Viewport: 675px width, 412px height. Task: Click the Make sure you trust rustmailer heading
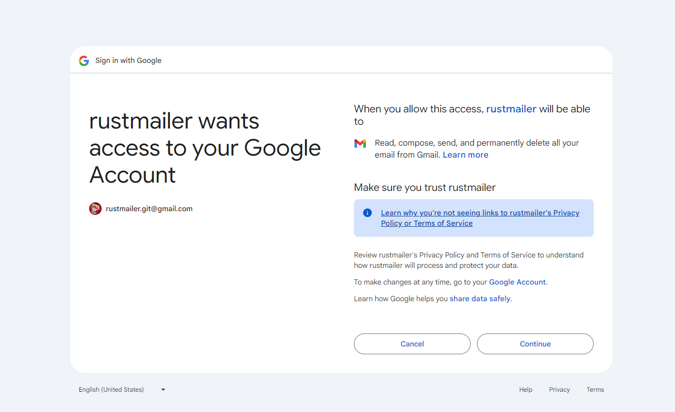click(x=425, y=187)
